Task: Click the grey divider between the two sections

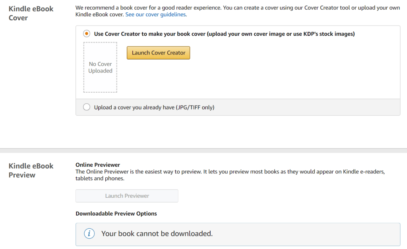Action: [203, 150]
